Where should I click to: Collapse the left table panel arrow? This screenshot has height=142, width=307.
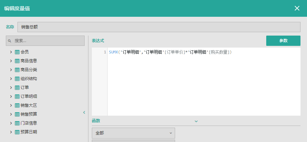[x=84, y=112]
